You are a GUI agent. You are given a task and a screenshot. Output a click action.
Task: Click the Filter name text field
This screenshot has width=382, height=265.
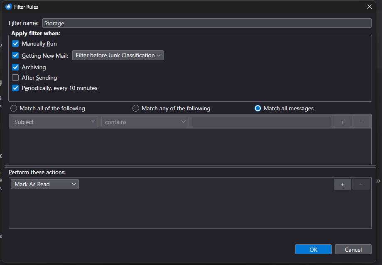point(206,23)
